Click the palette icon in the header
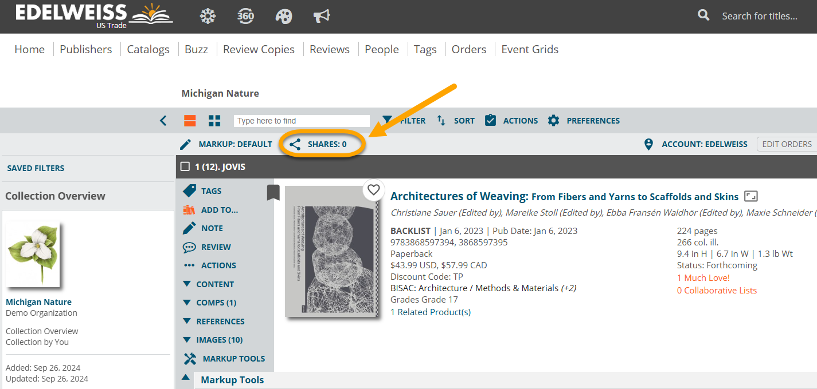 coord(284,16)
